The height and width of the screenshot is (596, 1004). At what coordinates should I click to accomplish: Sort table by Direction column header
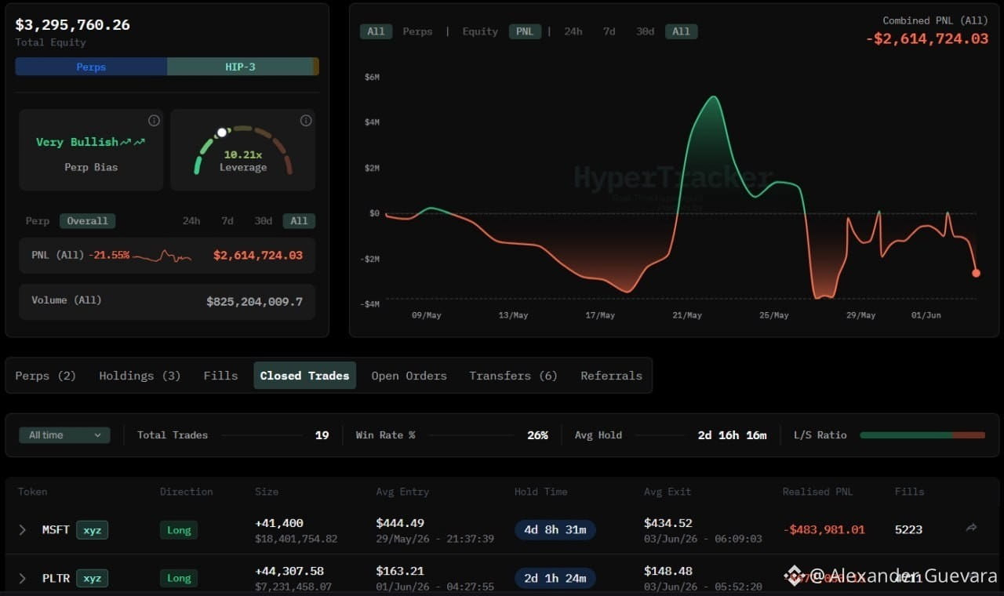(x=187, y=492)
